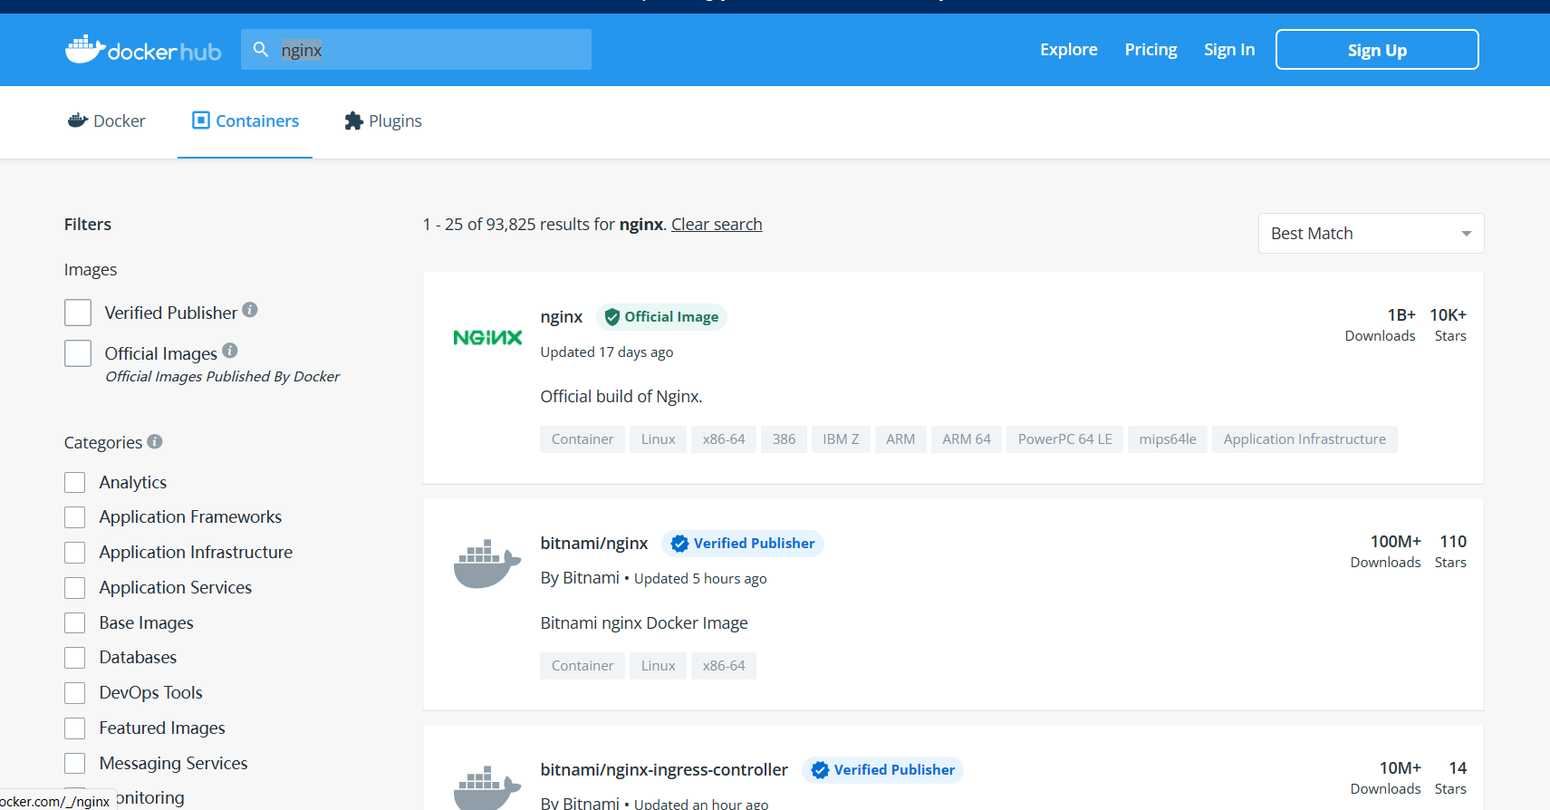Click the Plugins puzzle piece icon
1550x810 pixels.
(354, 121)
